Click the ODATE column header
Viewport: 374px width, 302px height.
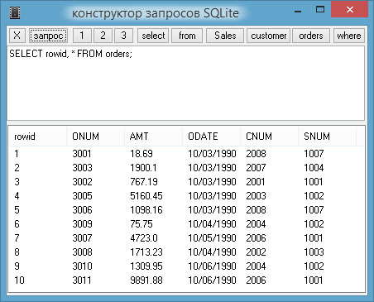[x=211, y=137]
